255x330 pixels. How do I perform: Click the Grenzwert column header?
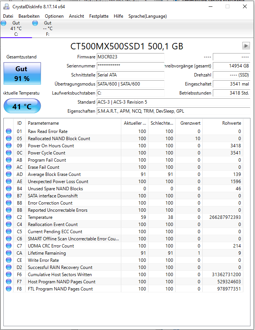coord(189,123)
